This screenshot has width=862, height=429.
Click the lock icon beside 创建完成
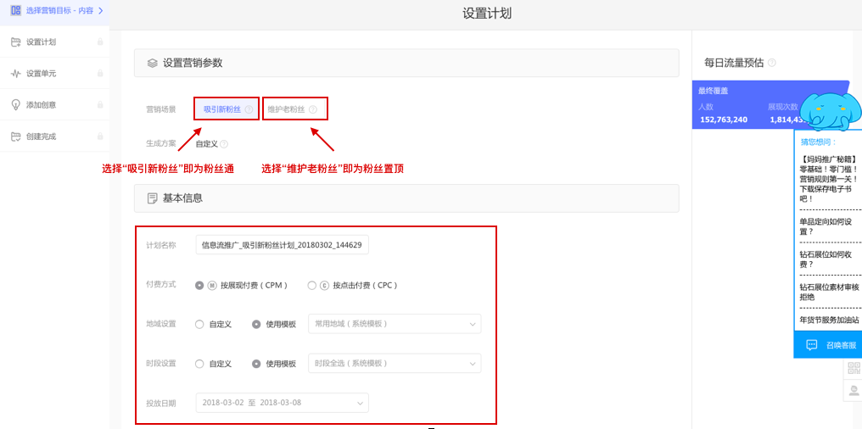tap(100, 136)
